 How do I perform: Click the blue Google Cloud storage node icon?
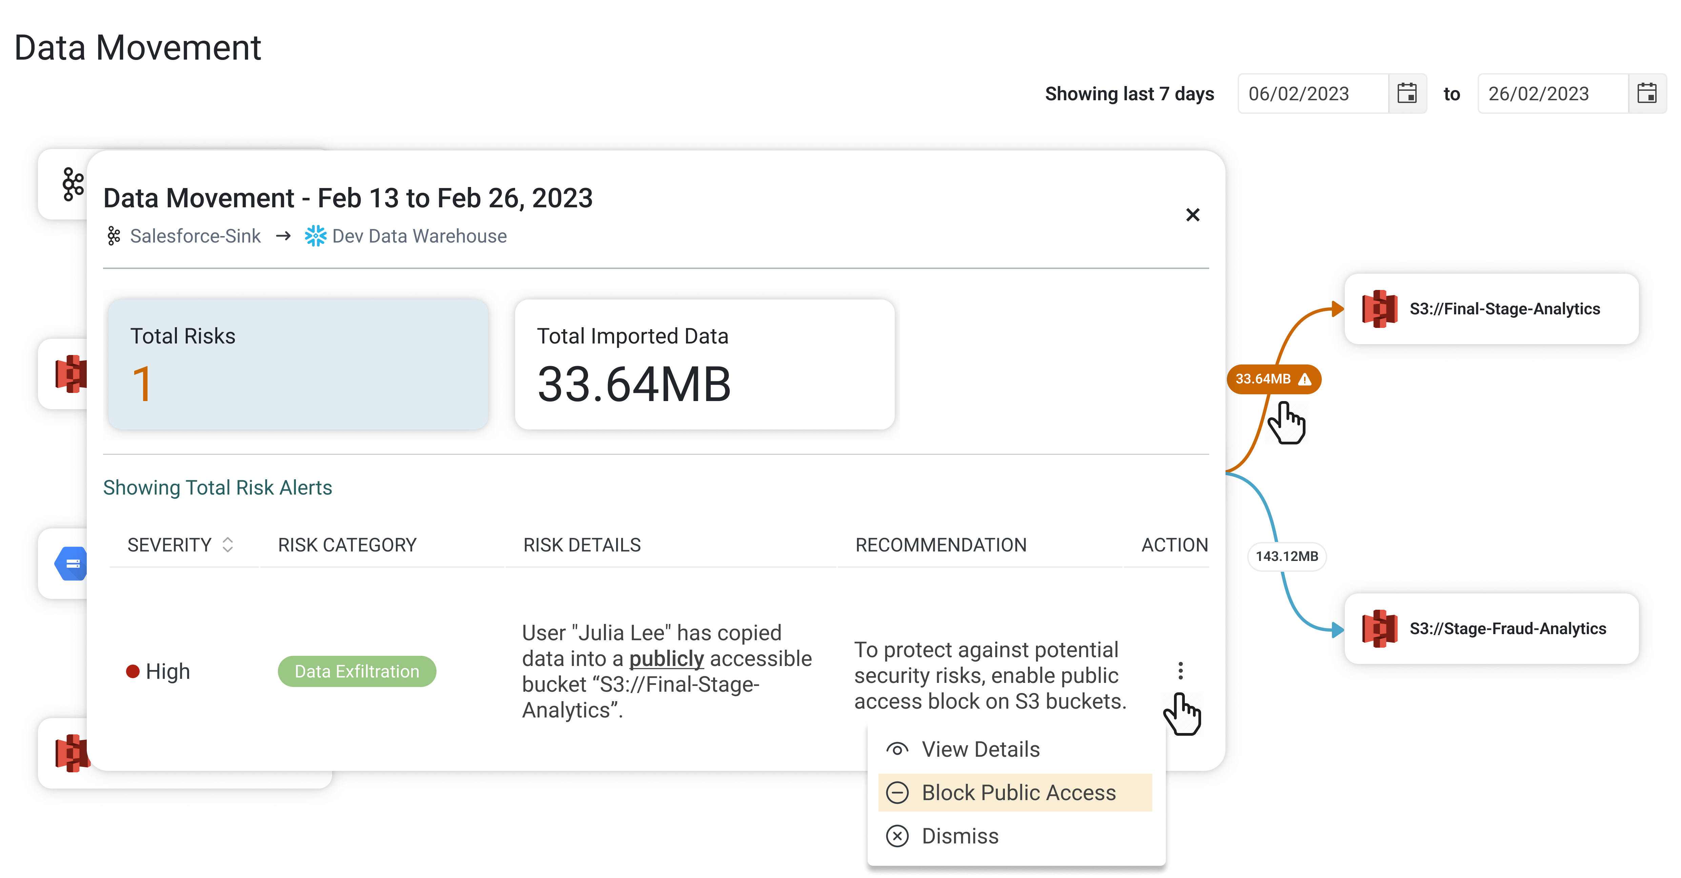tap(71, 564)
